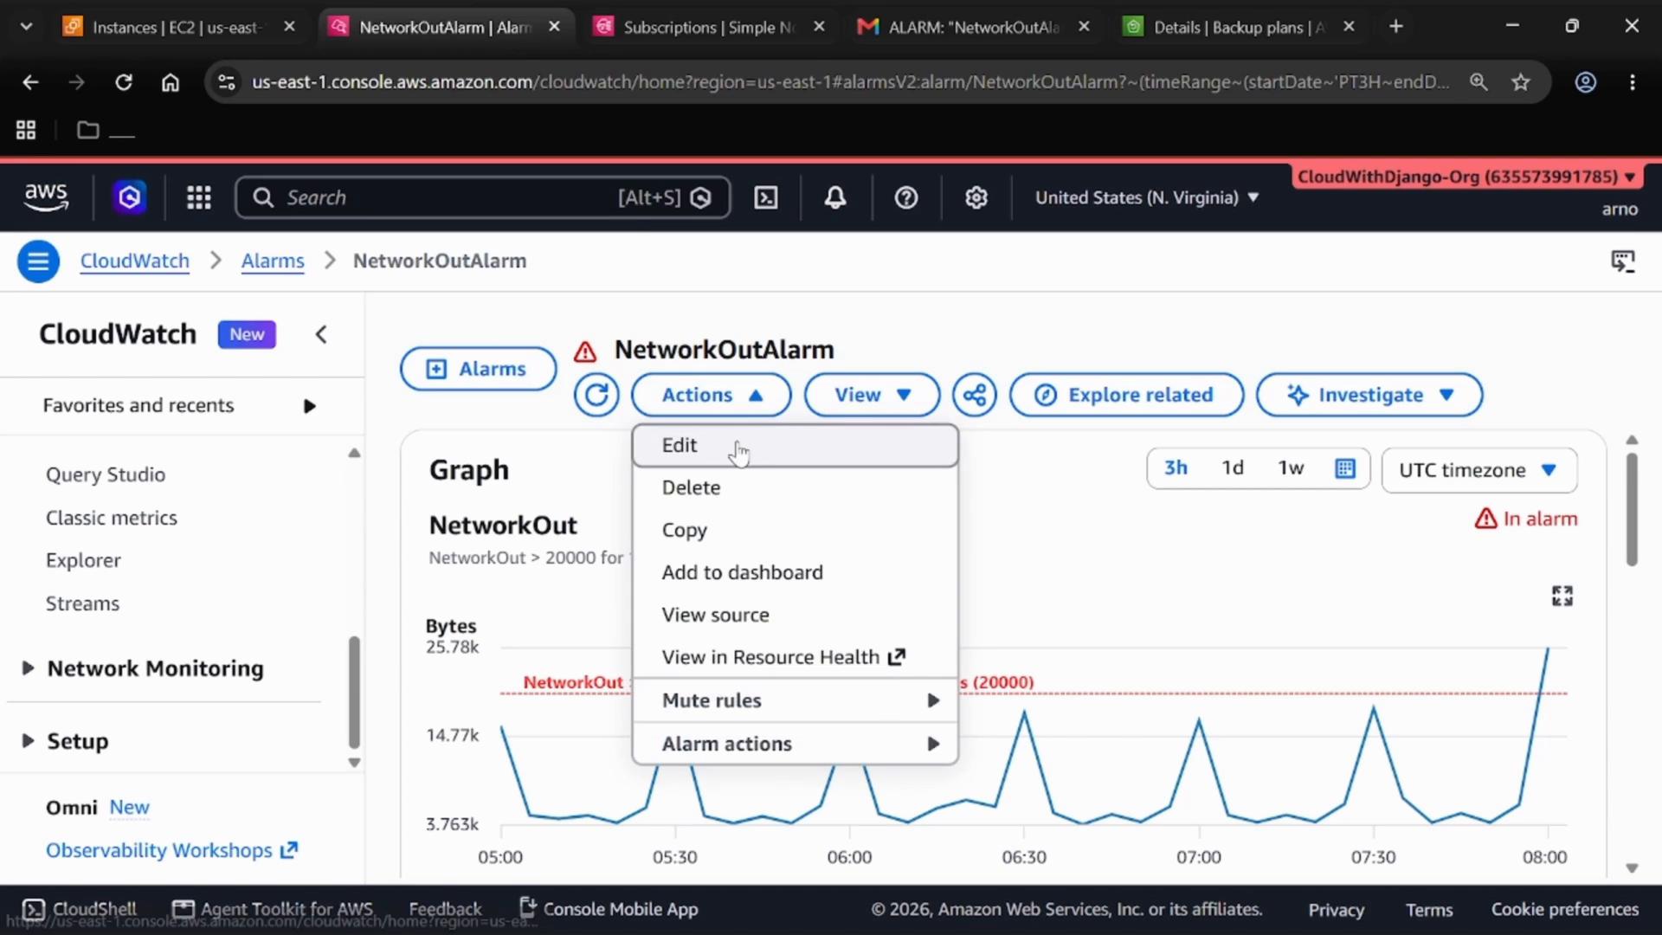Screen dimensions: 1662x935
Task: Click the browser reload button
Action: point(124,82)
